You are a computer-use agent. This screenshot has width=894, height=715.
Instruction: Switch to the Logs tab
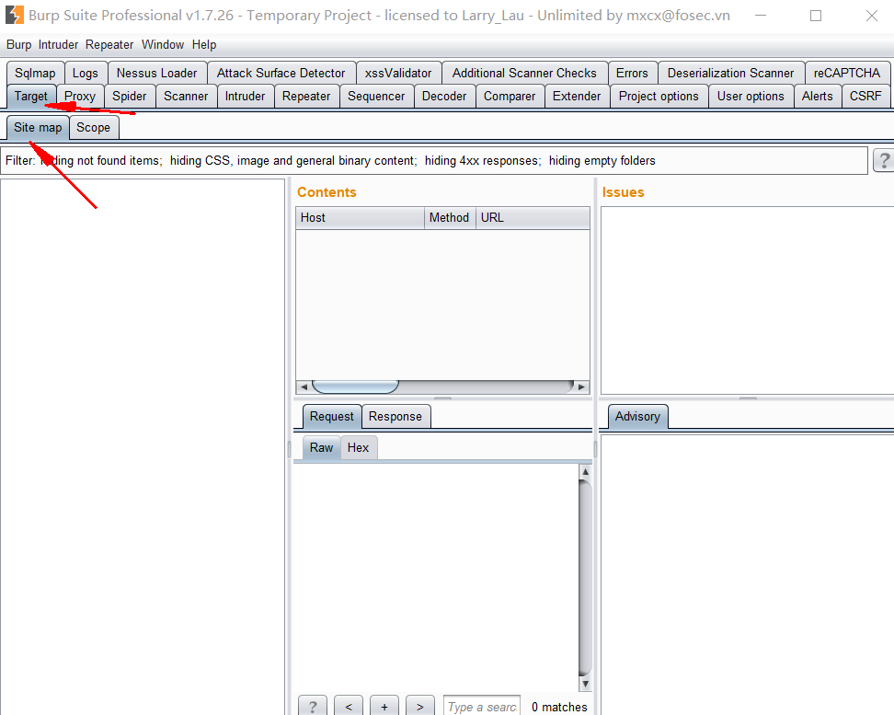(86, 73)
